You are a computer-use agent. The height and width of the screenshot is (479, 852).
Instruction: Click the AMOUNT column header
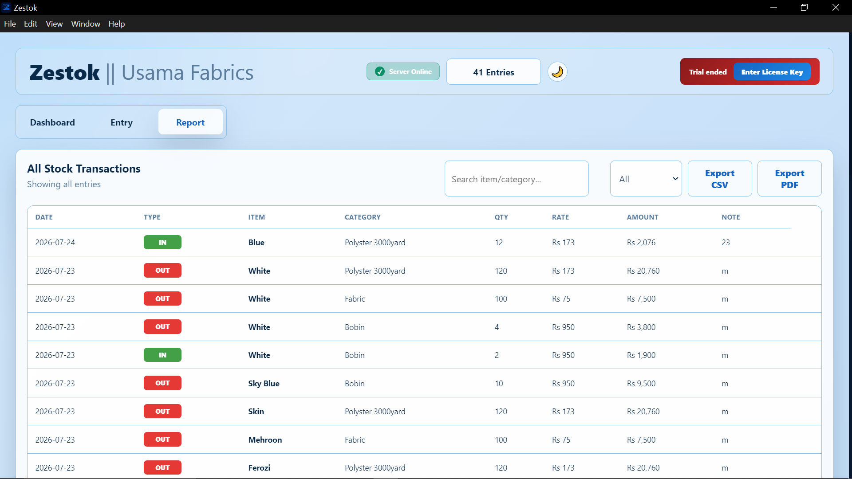tap(643, 217)
